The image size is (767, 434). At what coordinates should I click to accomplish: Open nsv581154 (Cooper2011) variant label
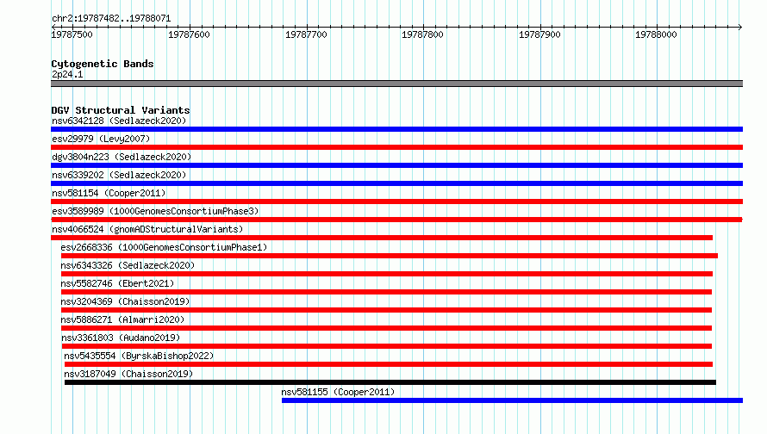(x=109, y=193)
